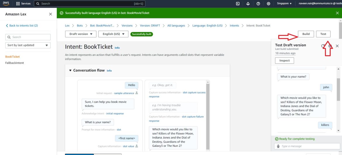This screenshot has height=155, width=342.
Task: Open the sample utterance link
Action: 124,93
